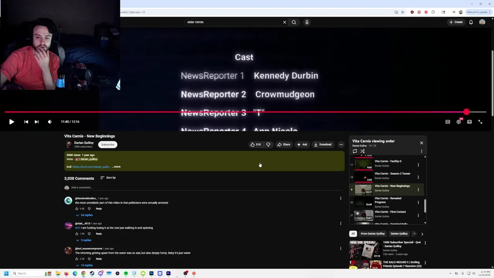Dislike the 'Baby it's just water' comment
The image size is (494, 278).
[x=89, y=259]
